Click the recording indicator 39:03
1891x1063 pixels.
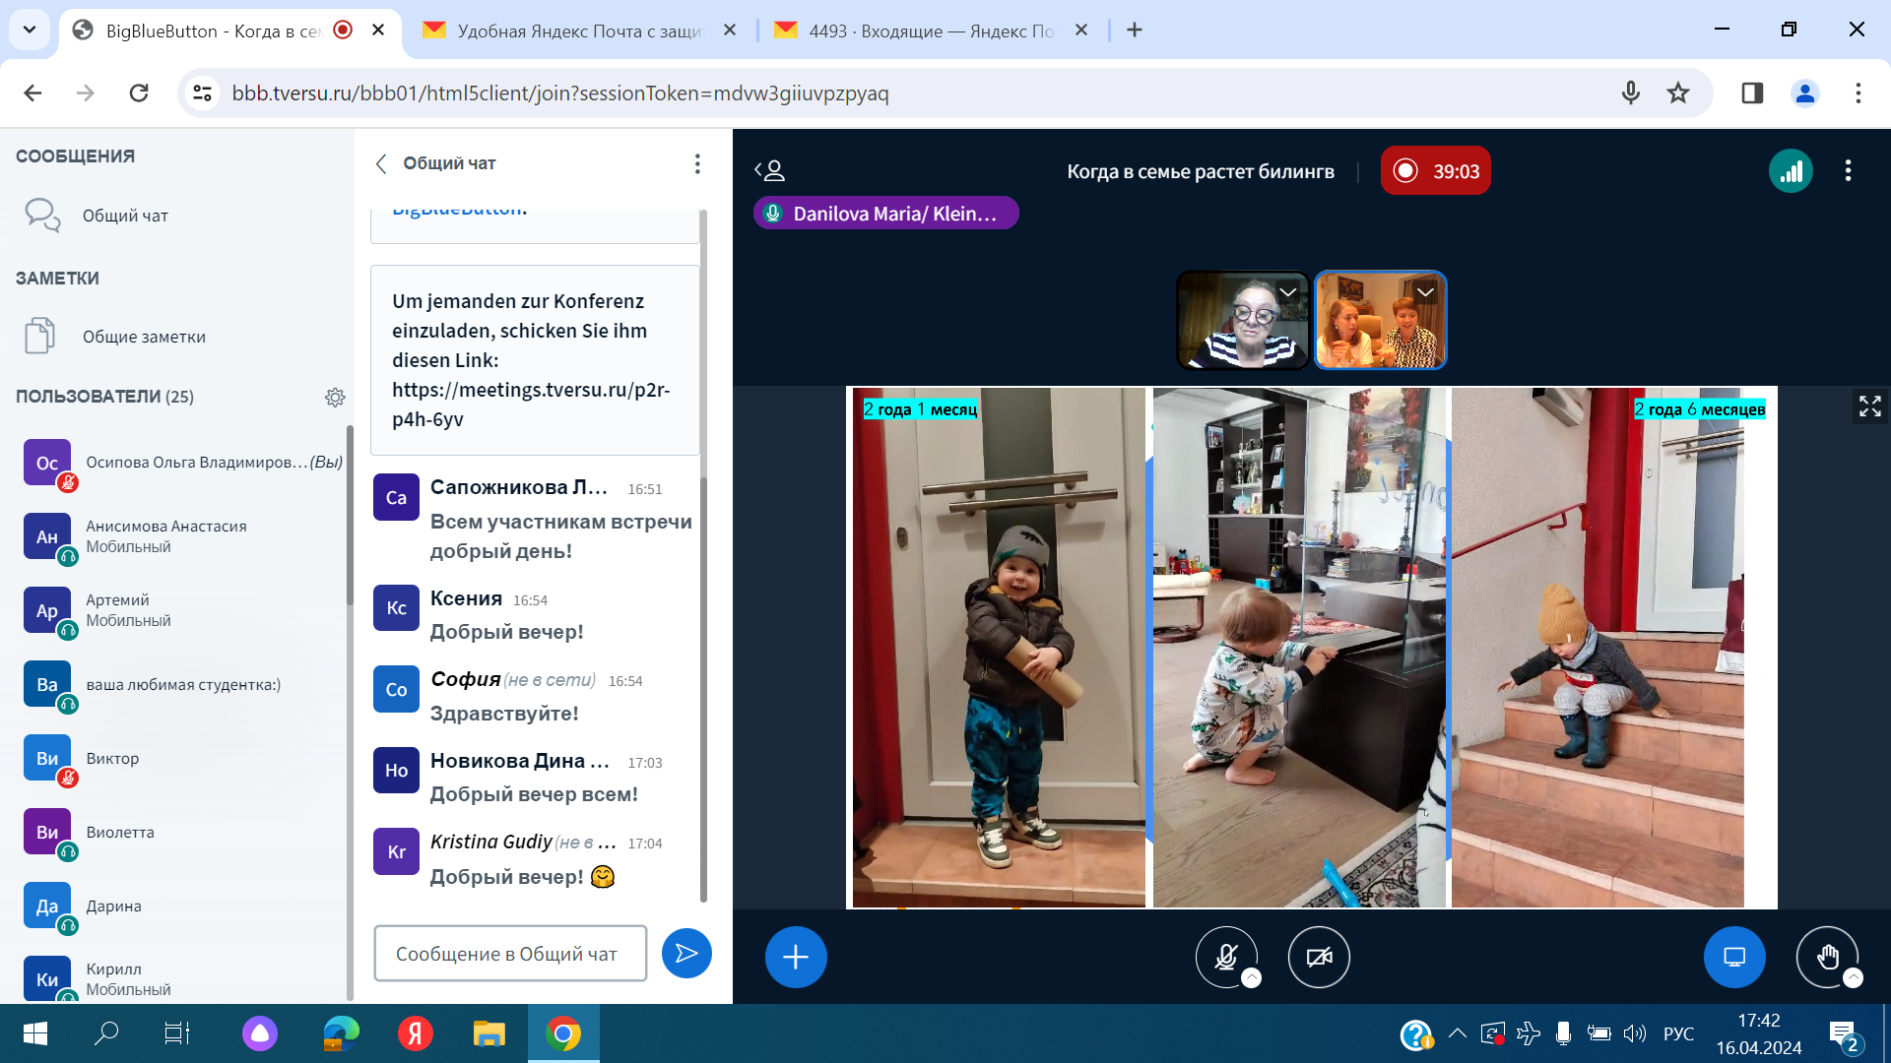pos(1435,171)
